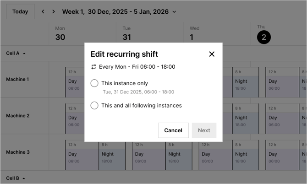This screenshot has width=307, height=184.
Task: Jump to Today
Action: (20, 11)
